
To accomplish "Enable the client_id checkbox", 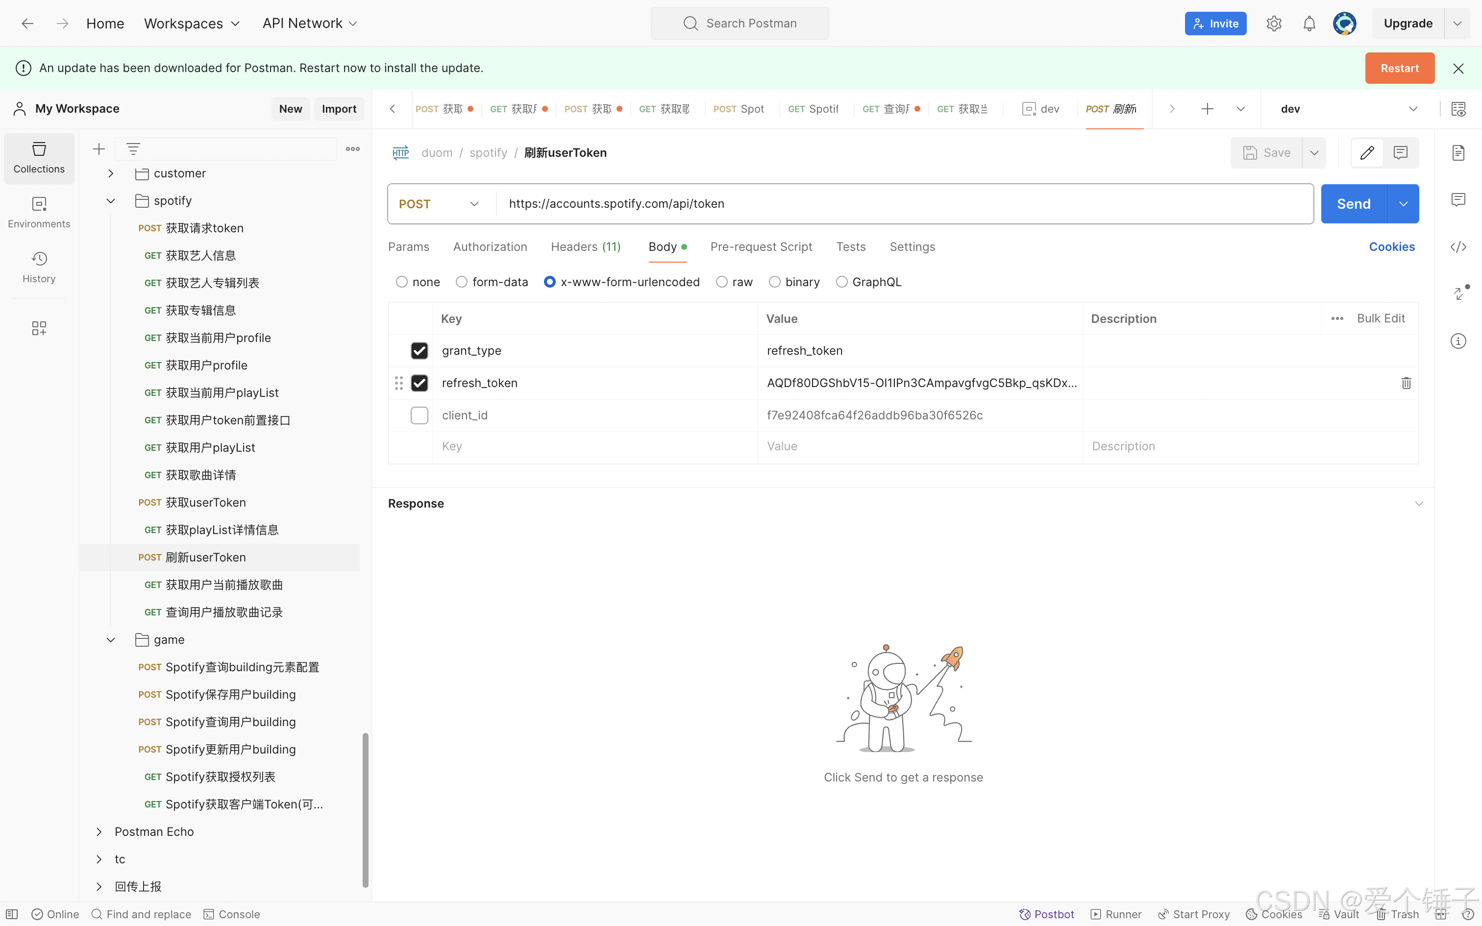I will pyautogui.click(x=420, y=415).
